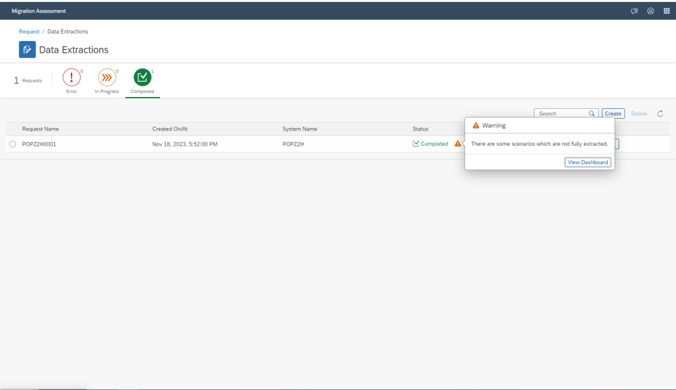Viewport: 676px width, 390px height.
Task: Go to Request breadcrumb link
Action: pos(29,32)
